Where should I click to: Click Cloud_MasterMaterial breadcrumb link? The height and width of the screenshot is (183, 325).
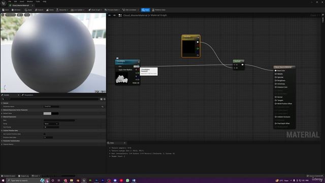point(135,15)
